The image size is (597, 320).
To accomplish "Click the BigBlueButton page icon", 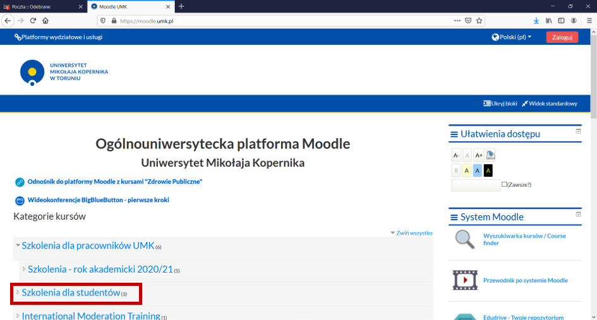I will tap(20, 201).
